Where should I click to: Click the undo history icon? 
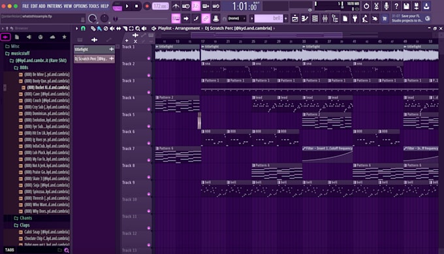366,6
